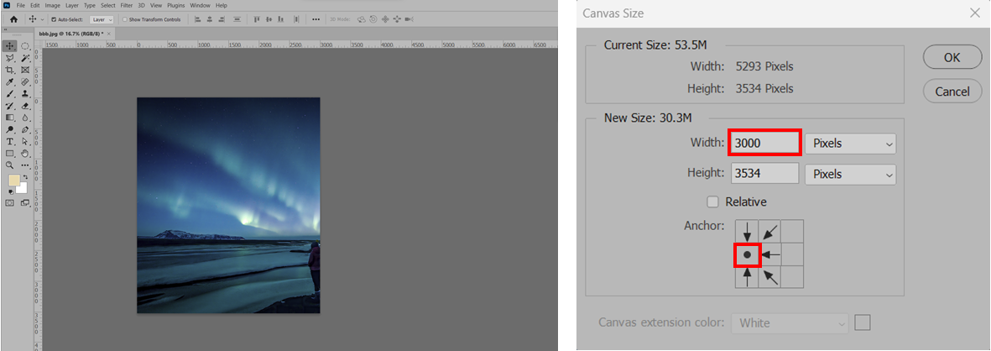The image size is (991, 351).
Task: Open Move tool preset picker chevron
Action: [42, 19]
